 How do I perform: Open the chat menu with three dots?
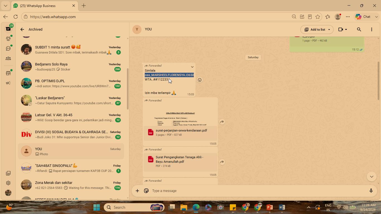[372, 29]
